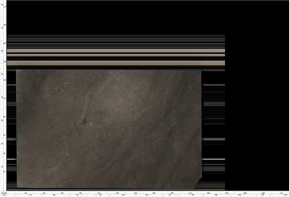289x197 pixels.
Task: Click the 20 cm mark on the bottom ruler
Action: tap(26, 193)
